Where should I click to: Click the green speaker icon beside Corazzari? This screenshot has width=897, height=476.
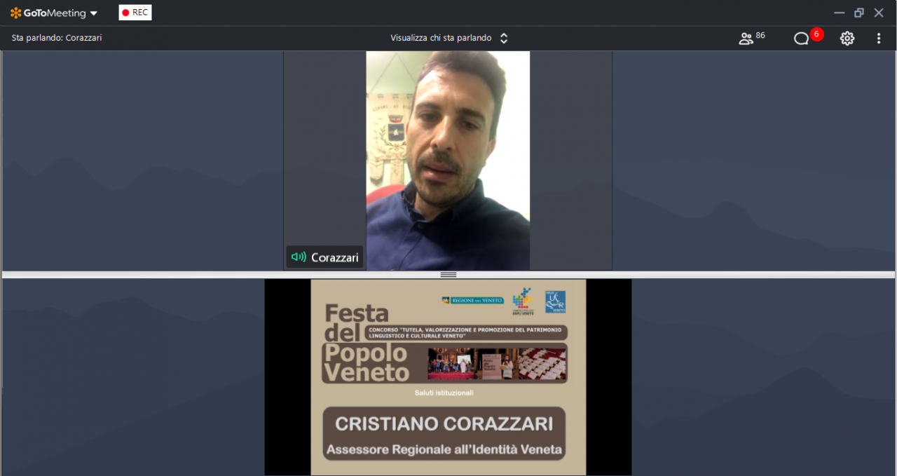point(299,257)
